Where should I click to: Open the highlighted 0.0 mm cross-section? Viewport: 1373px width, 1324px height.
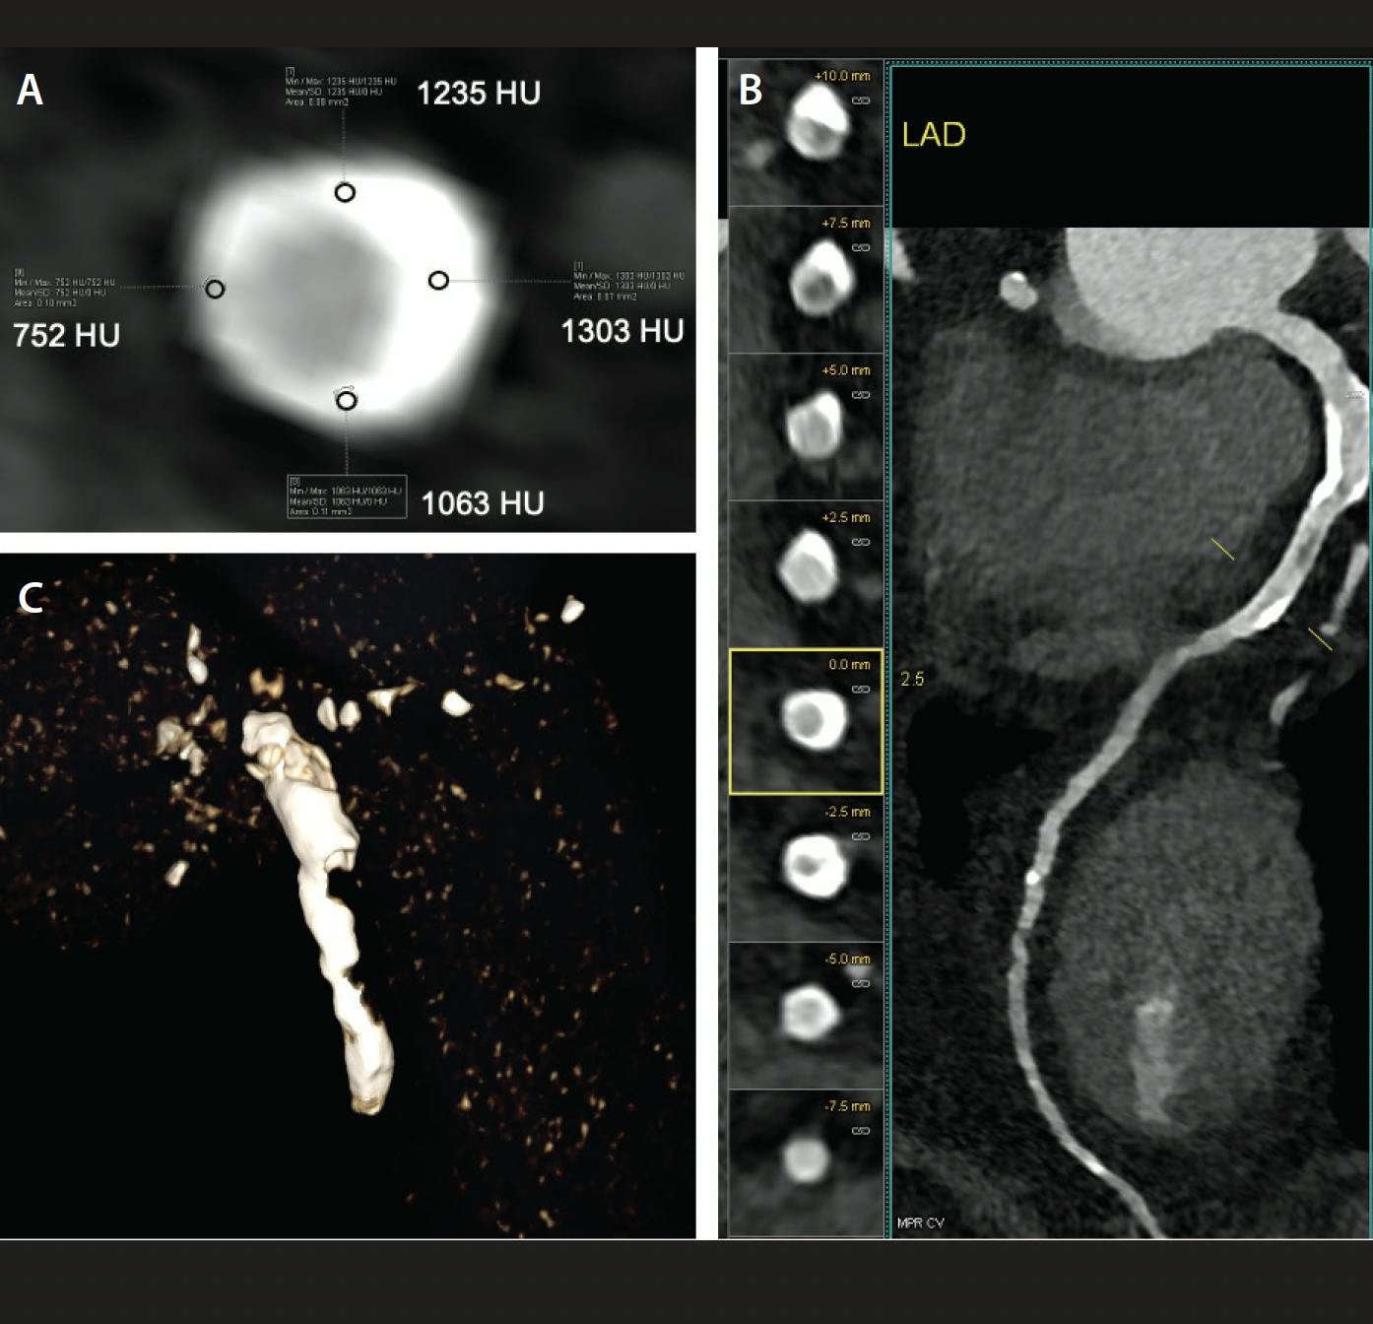[805, 722]
